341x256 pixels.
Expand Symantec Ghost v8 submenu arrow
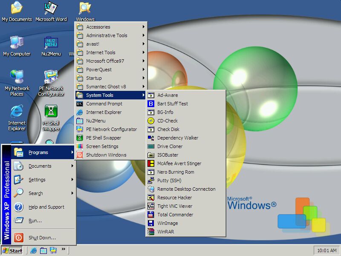pyautogui.click(x=144, y=87)
